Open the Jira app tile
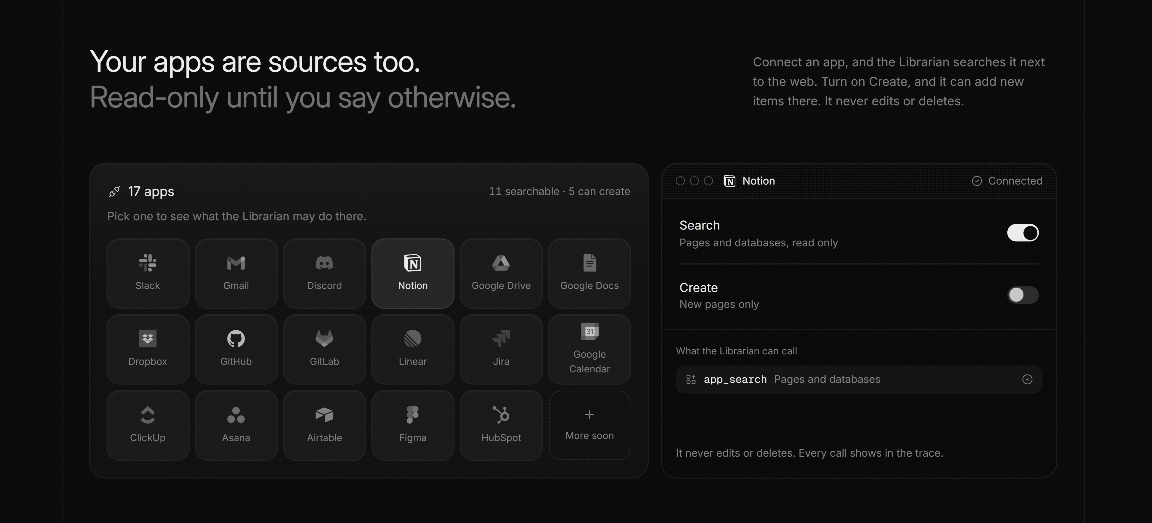1152x523 pixels. 501,349
